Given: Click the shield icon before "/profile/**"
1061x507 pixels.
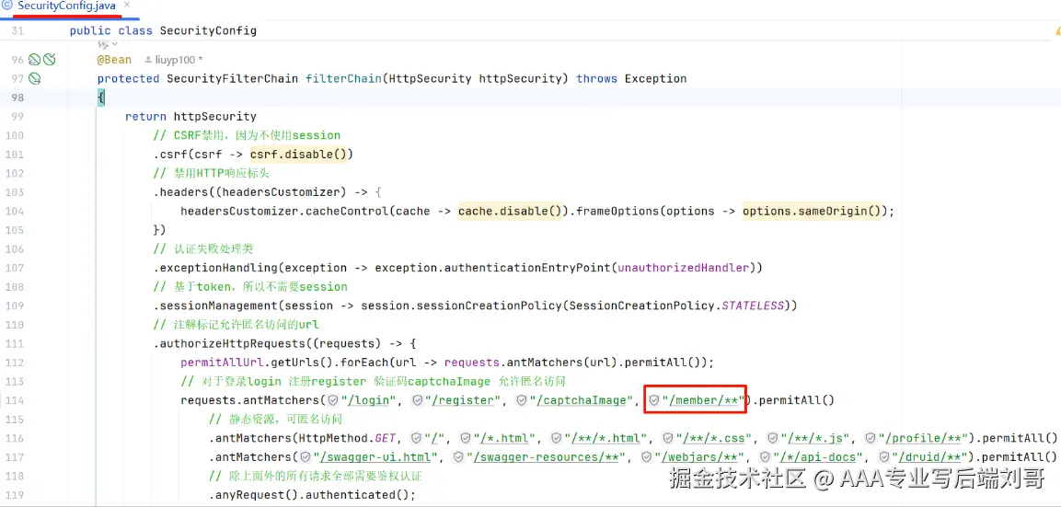Looking at the screenshot, I should tap(871, 438).
